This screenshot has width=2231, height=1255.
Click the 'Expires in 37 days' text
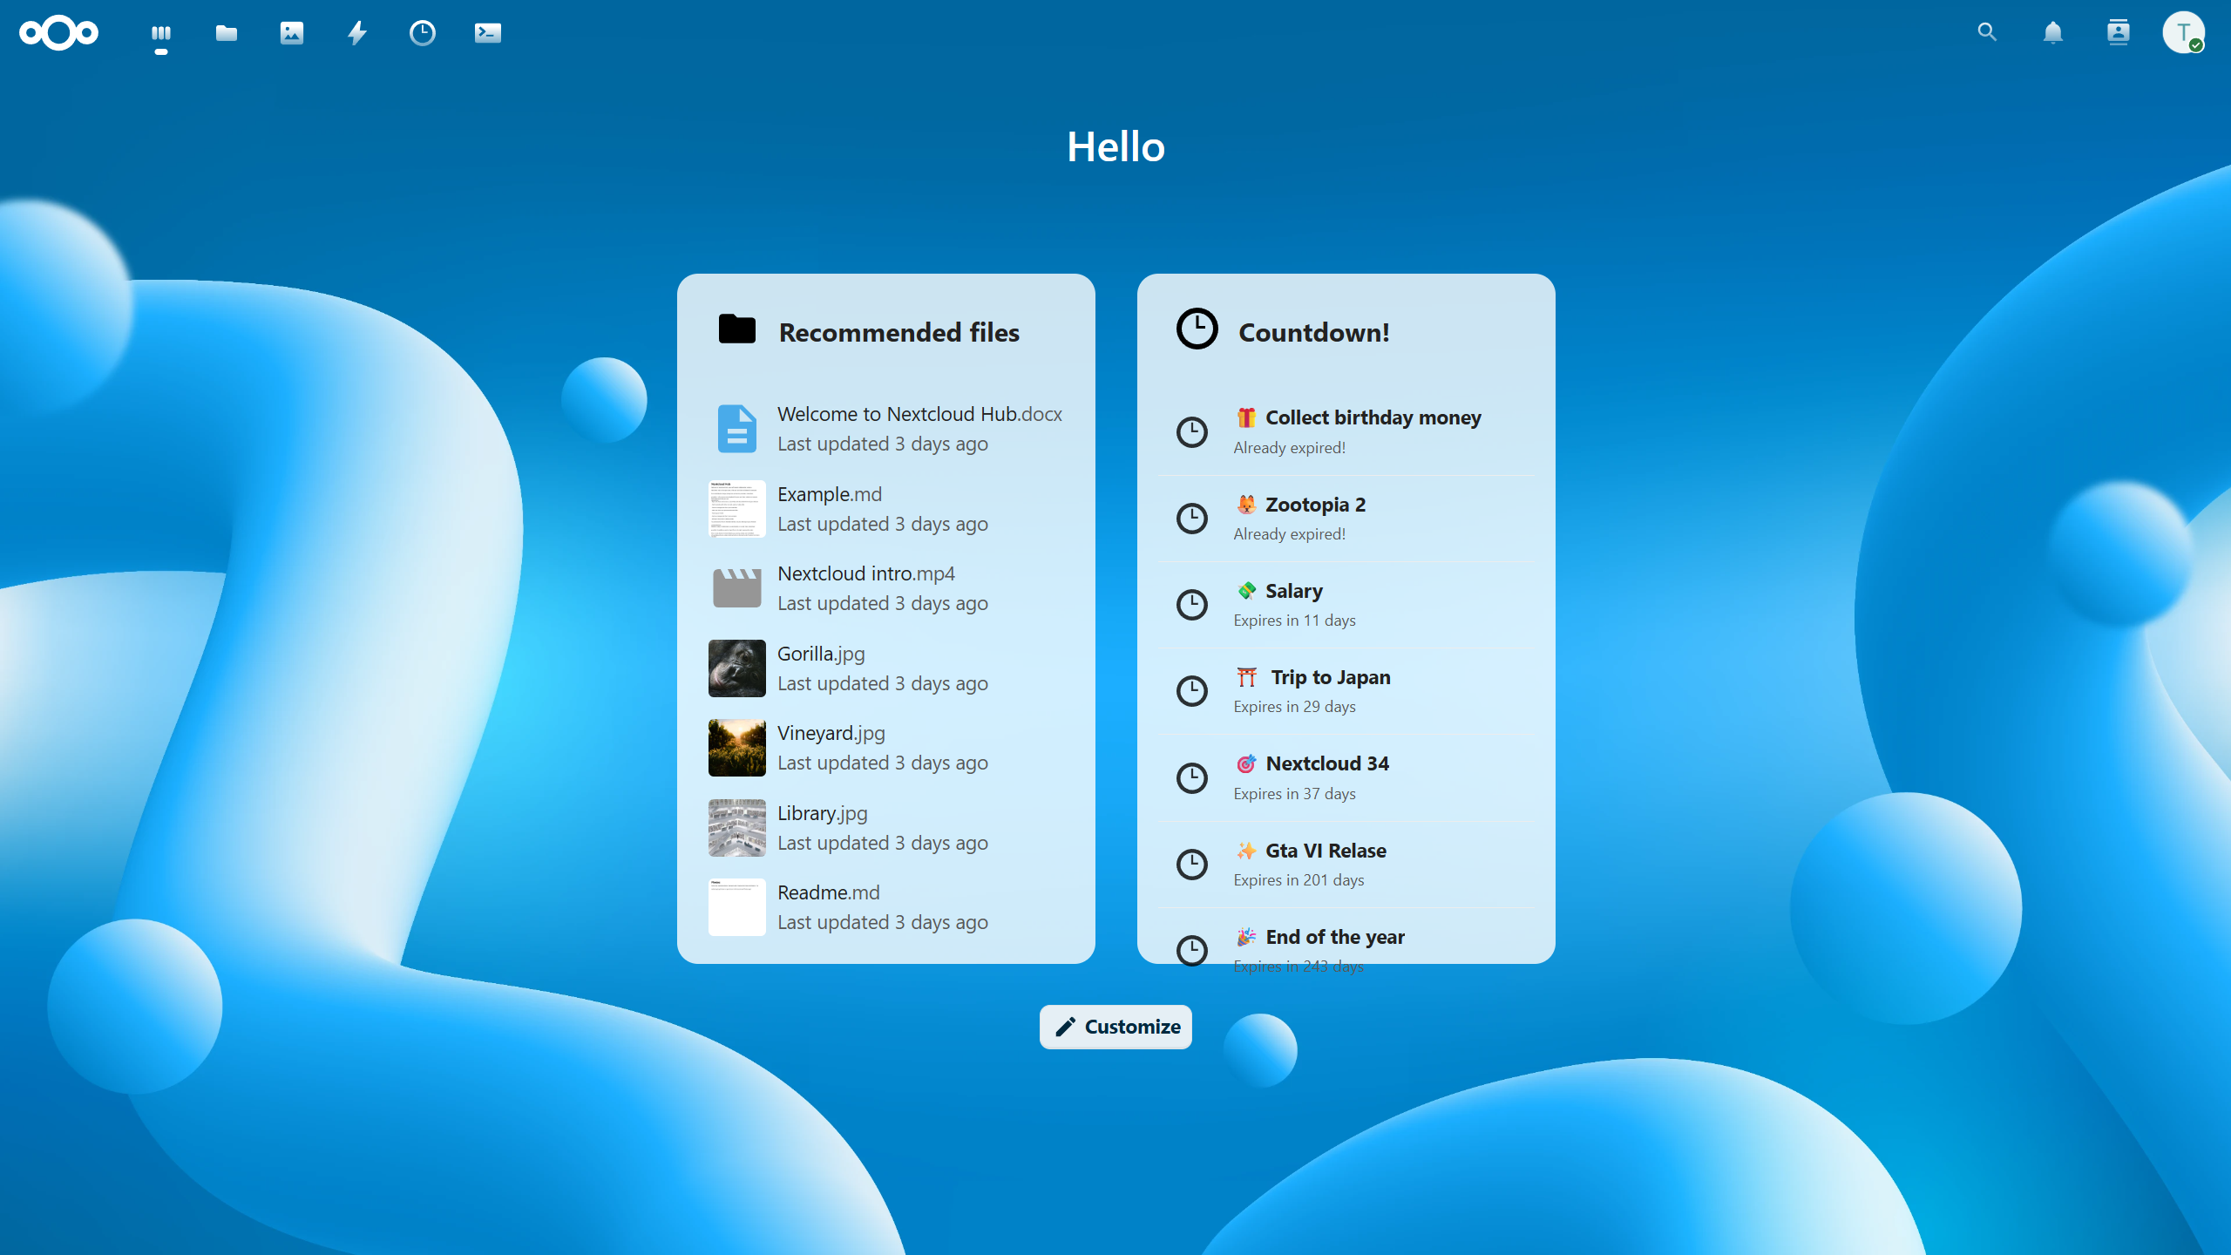[1295, 794]
